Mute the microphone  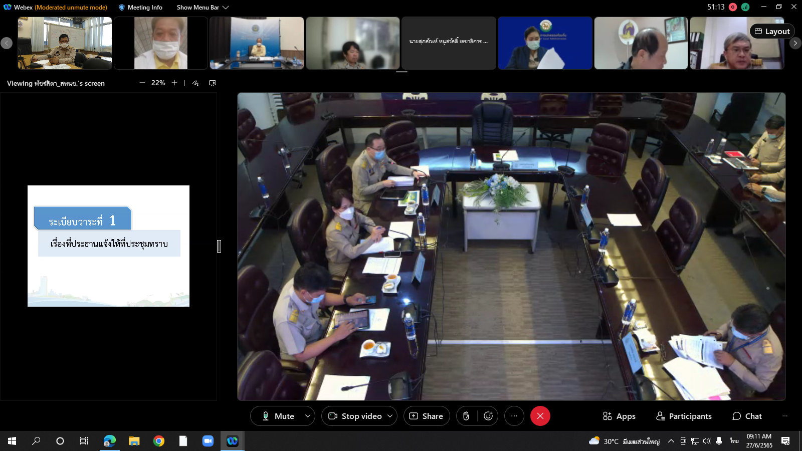click(278, 416)
